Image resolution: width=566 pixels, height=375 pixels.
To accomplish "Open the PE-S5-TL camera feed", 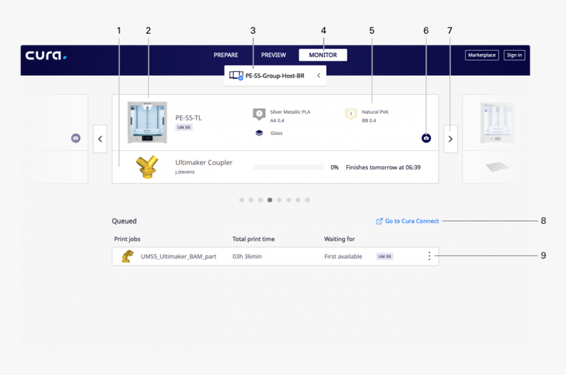I will (x=426, y=138).
